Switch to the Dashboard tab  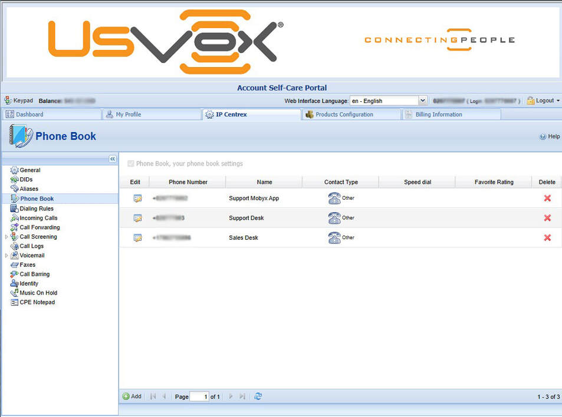(51, 114)
